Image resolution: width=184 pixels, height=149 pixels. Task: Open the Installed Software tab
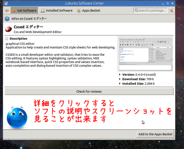point(57,11)
